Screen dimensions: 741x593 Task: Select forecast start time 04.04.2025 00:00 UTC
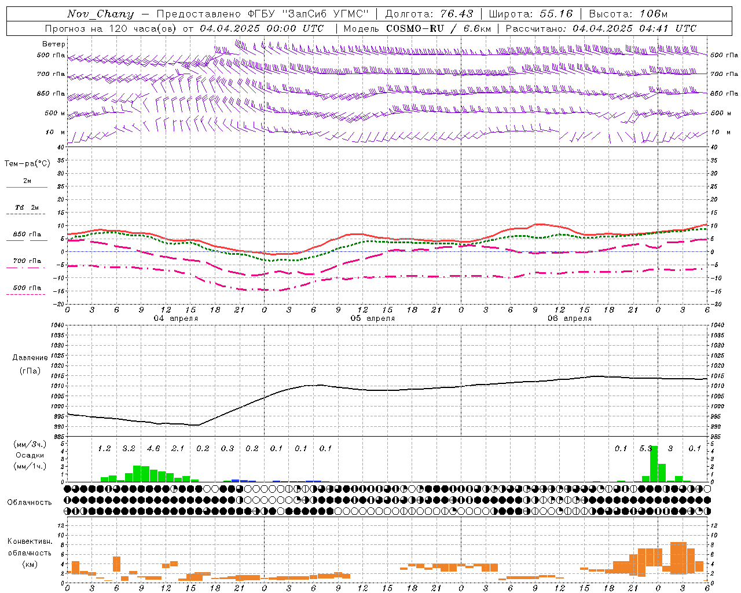click(262, 28)
